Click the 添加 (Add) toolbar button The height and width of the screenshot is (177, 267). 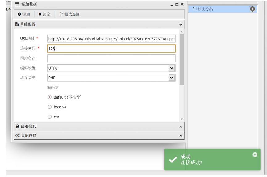coord(24,14)
